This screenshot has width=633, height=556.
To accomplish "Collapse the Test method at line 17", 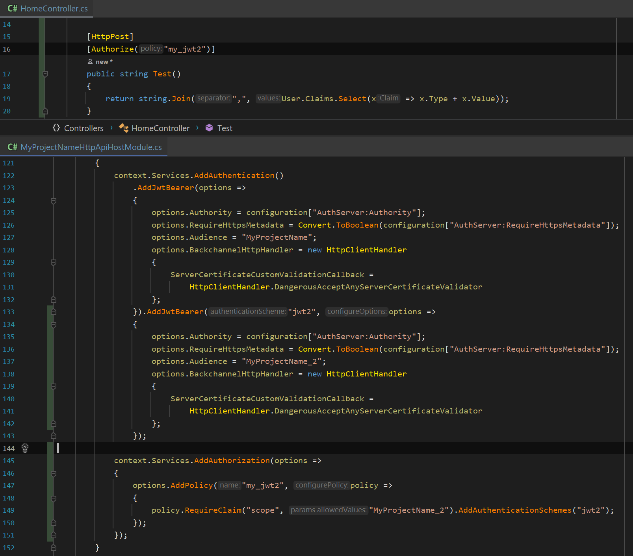I will pos(45,74).
